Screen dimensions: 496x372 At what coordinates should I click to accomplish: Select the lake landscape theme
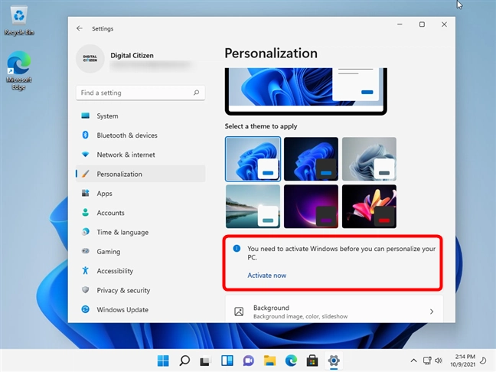coord(253,206)
